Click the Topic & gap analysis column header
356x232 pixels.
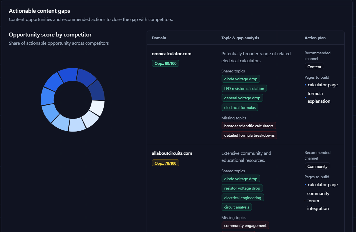click(x=240, y=38)
